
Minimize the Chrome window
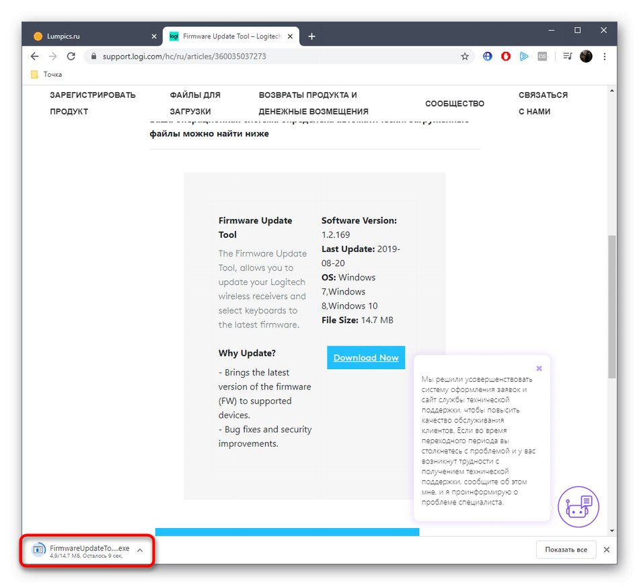(552, 30)
